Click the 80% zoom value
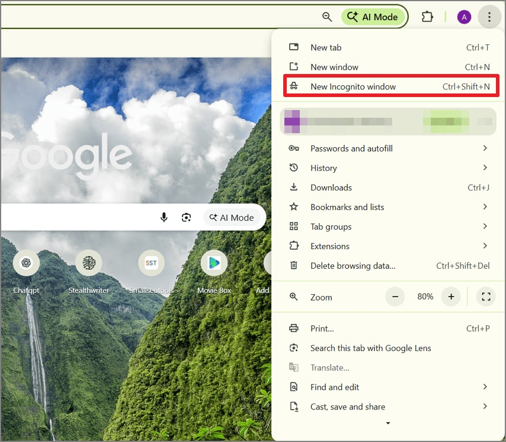Viewport: 506px width, 442px height. [425, 296]
